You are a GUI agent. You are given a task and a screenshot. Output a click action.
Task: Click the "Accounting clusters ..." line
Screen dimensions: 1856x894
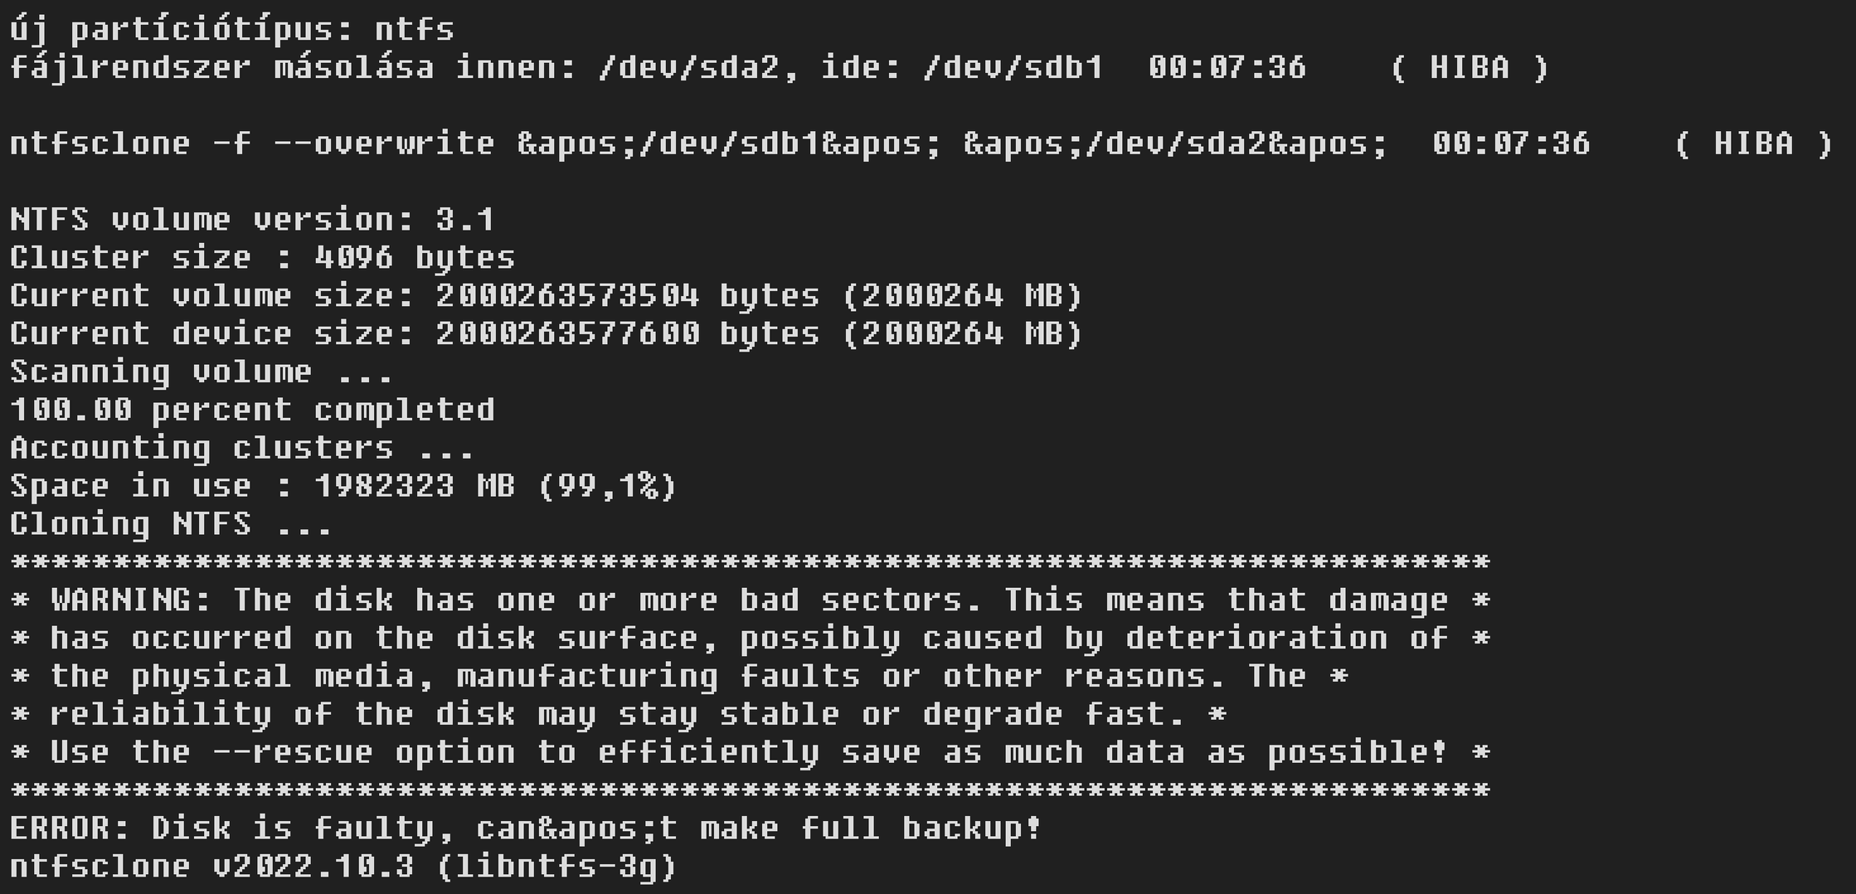click(x=241, y=449)
